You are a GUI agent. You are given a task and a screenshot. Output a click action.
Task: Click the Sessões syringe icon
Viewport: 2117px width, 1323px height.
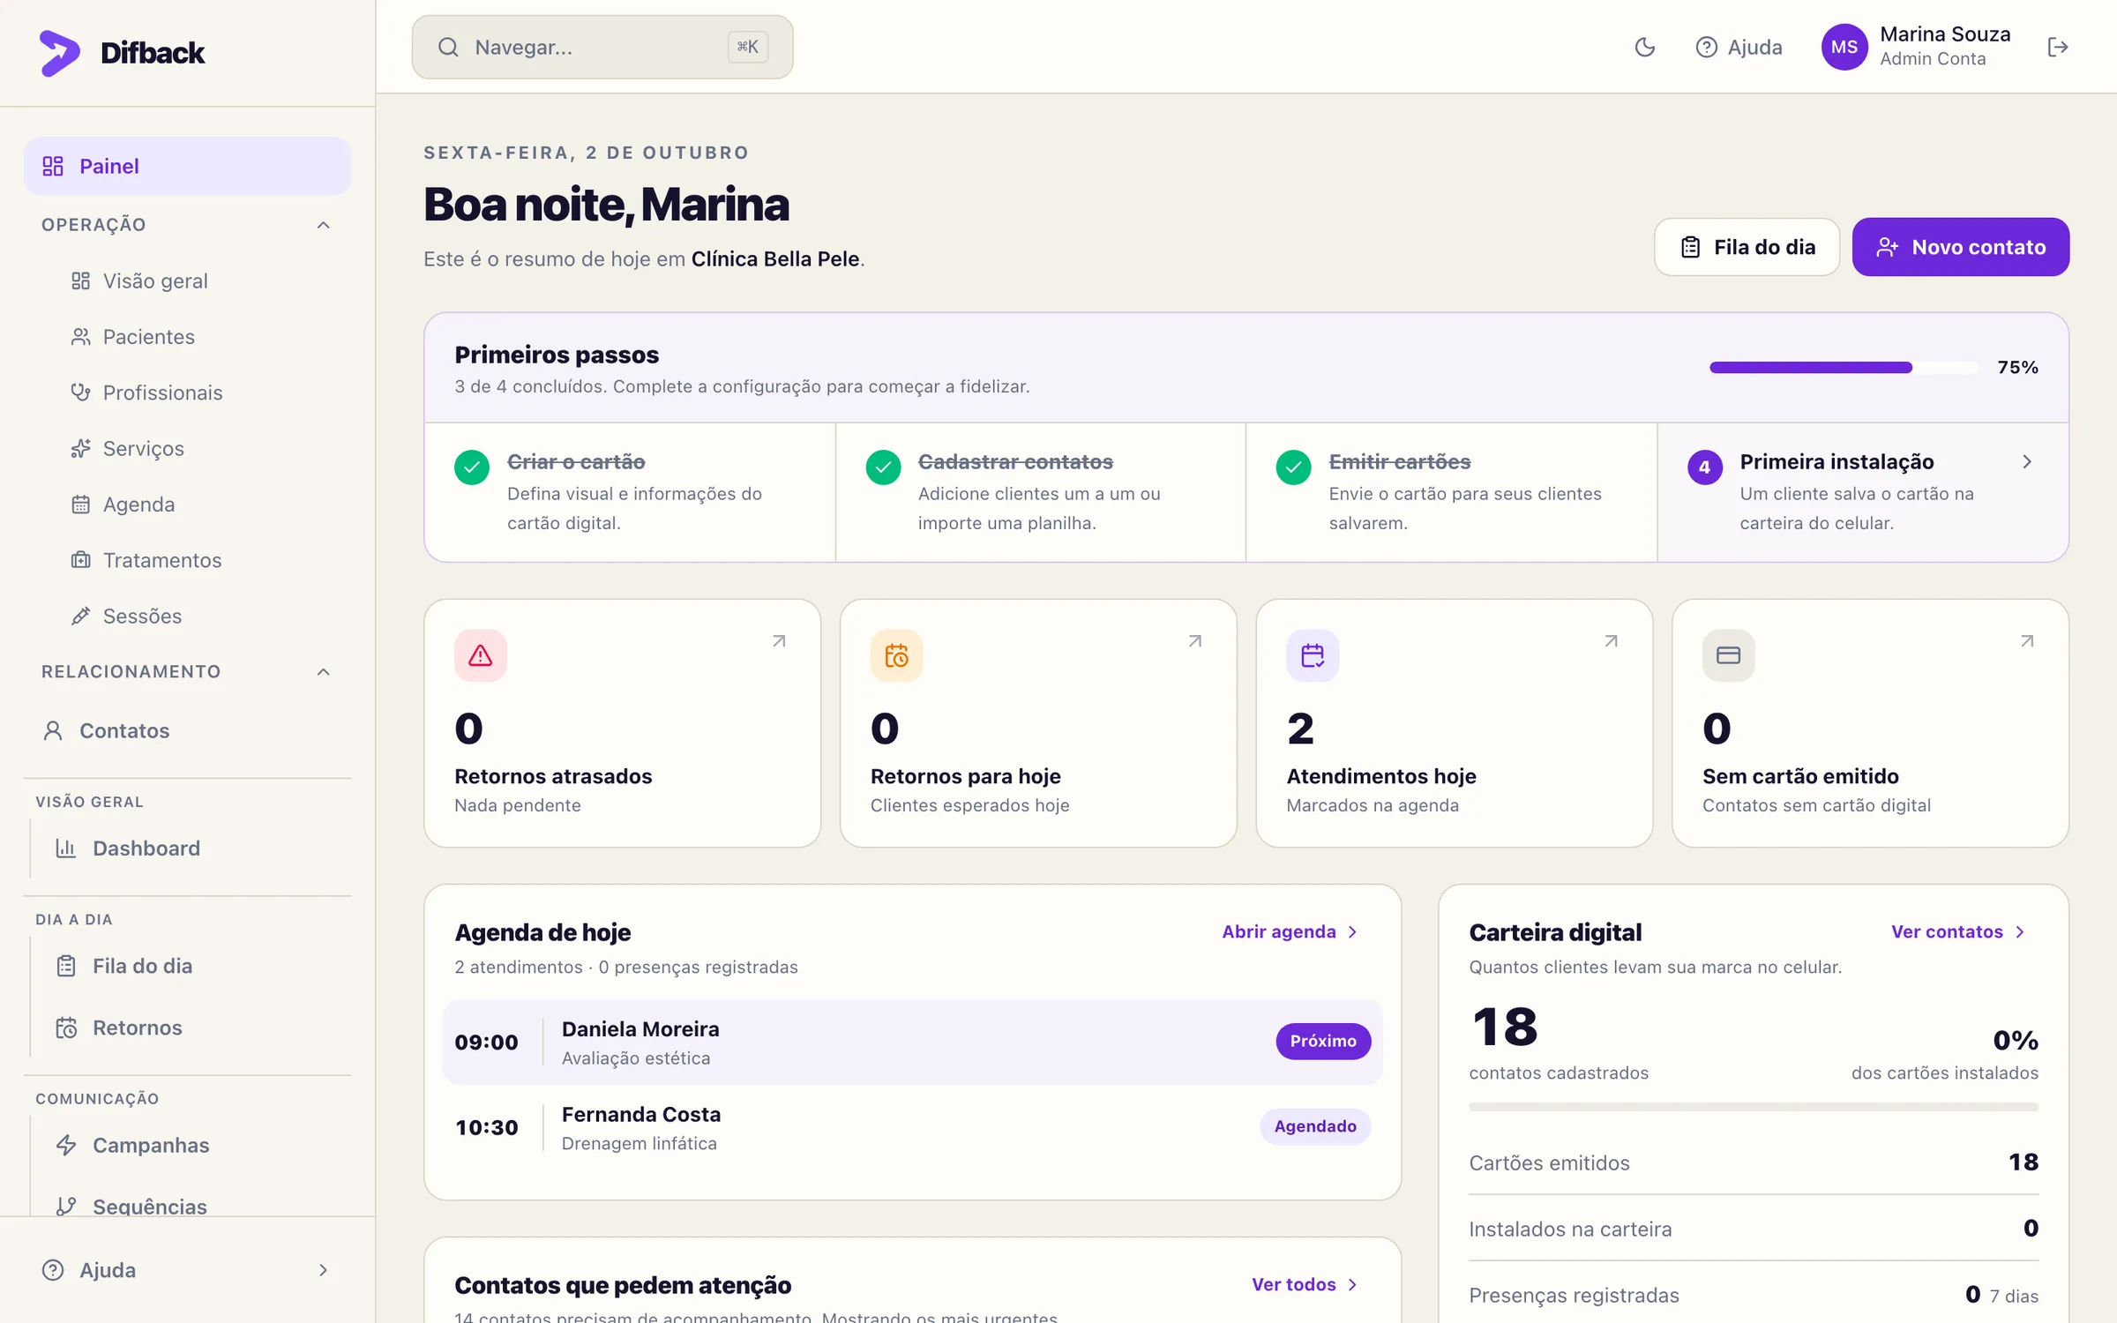point(81,616)
